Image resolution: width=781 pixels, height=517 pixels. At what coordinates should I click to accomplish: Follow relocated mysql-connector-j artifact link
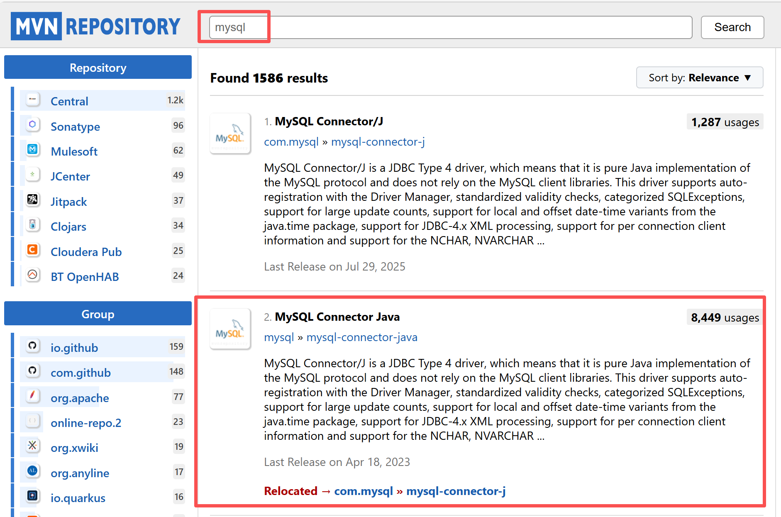[456, 491]
